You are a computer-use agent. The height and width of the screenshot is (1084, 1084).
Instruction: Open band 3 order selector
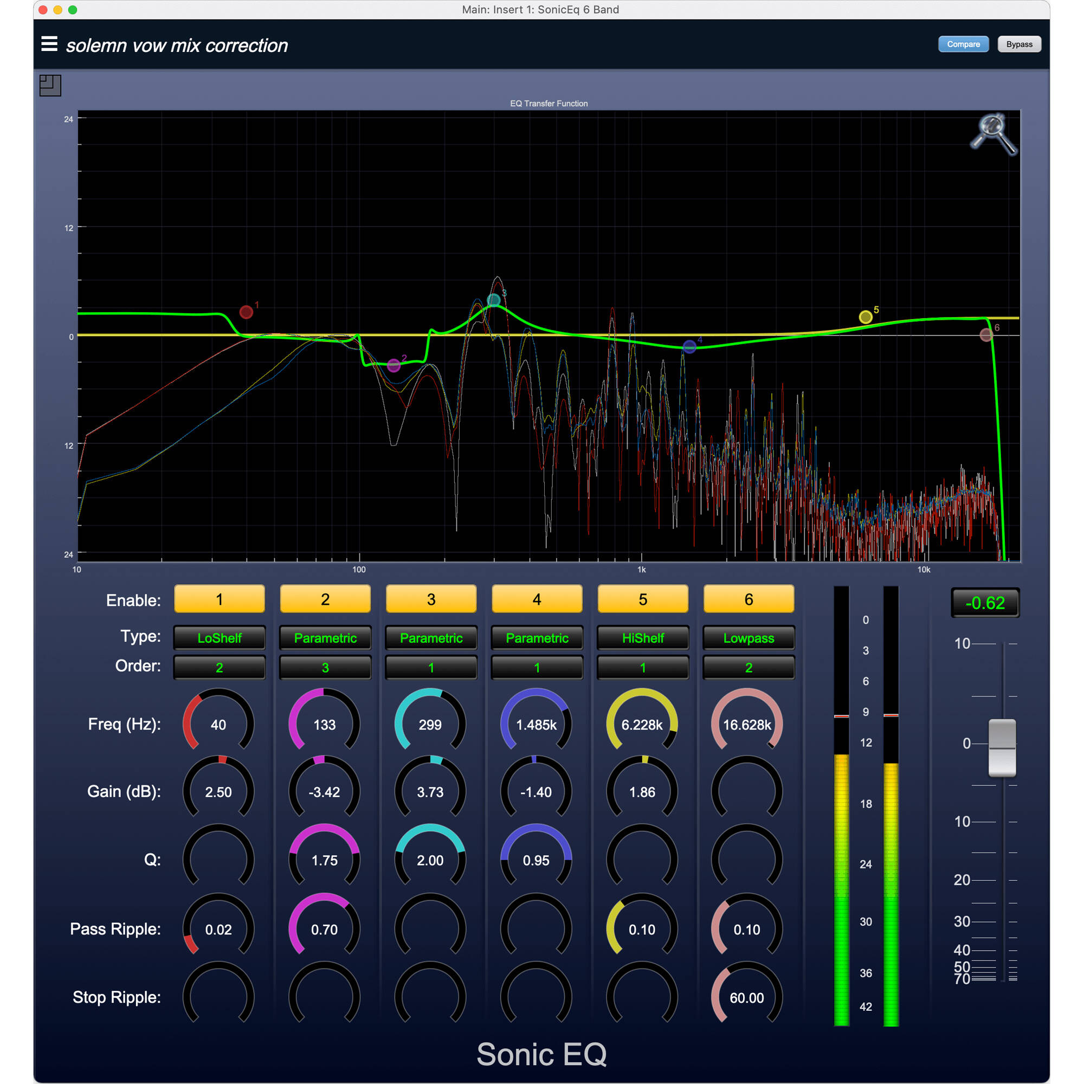point(431,668)
